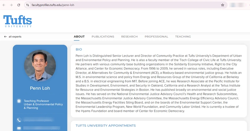The image size is (250, 131).
Task: Click the Tufts University Appointments heading
Action: [x=106, y=126]
